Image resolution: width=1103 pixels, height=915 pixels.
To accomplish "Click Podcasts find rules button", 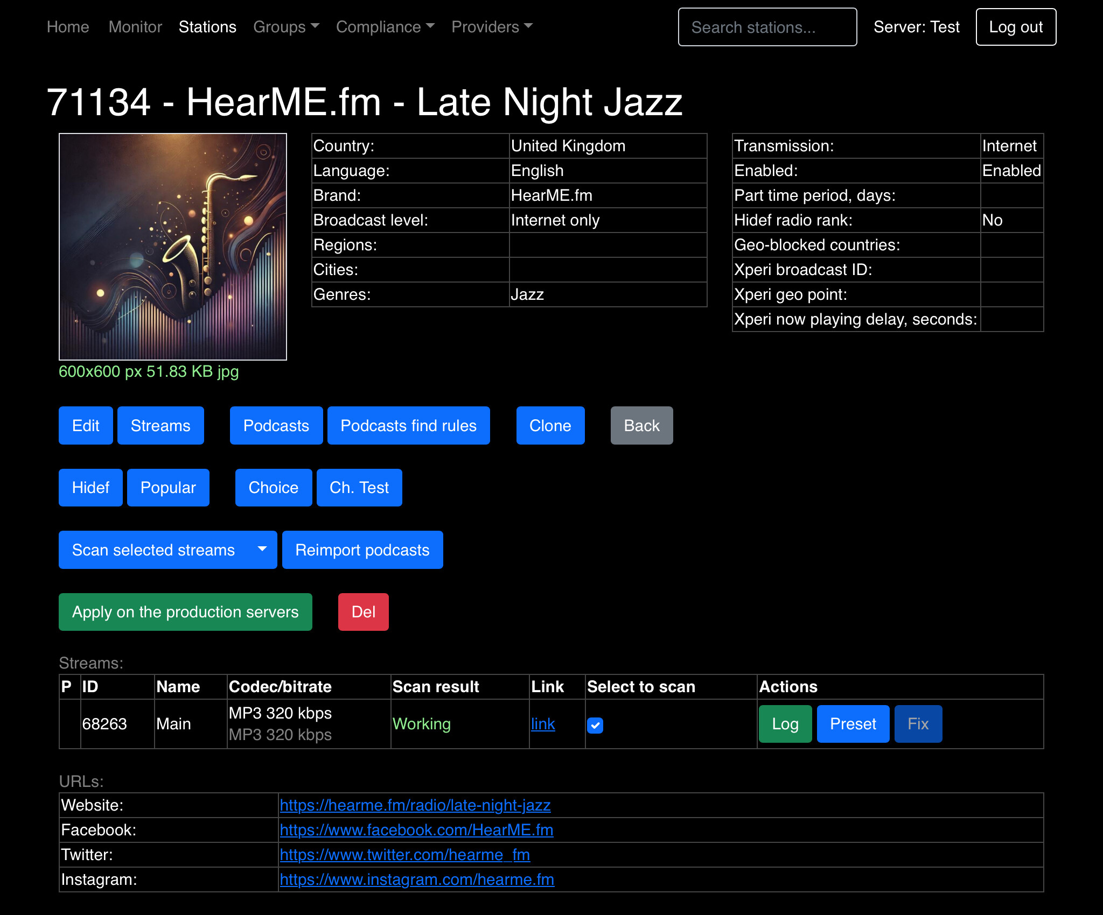I will (408, 426).
